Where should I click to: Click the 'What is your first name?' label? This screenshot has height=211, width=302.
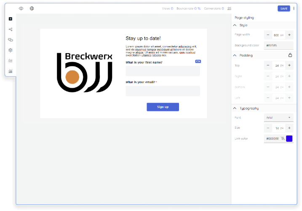point(144,62)
